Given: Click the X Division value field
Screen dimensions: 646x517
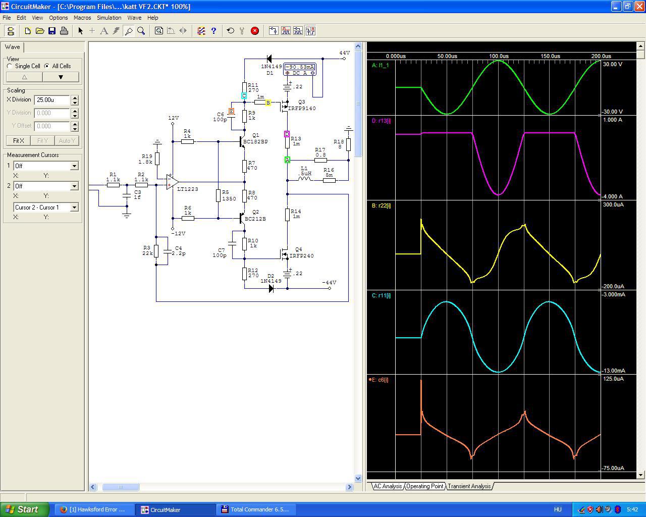Looking at the screenshot, I should 52,100.
